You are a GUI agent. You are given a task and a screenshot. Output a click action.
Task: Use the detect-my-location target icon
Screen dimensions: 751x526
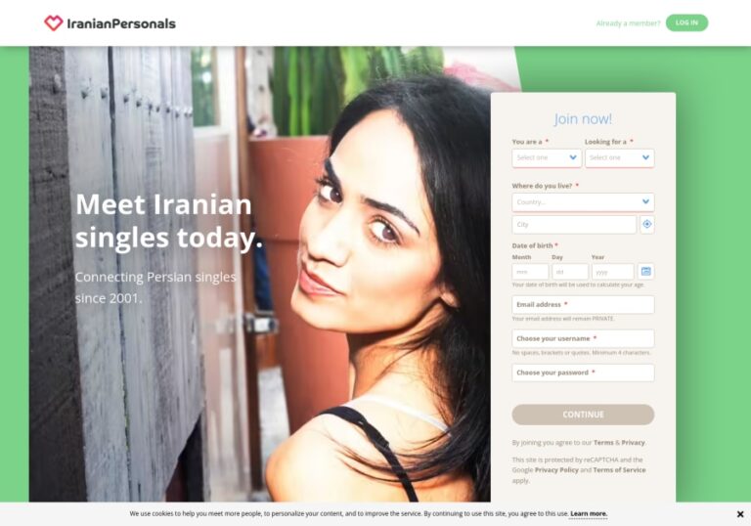point(647,224)
